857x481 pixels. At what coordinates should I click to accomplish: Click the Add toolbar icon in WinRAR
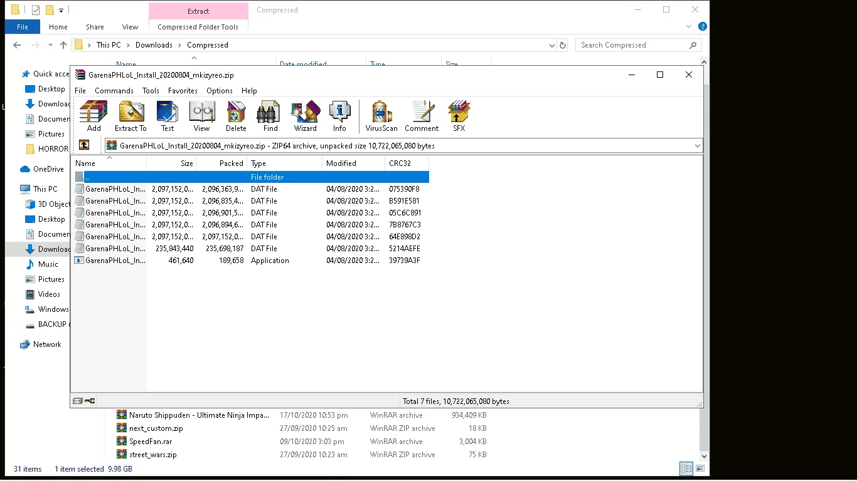(x=93, y=116)
